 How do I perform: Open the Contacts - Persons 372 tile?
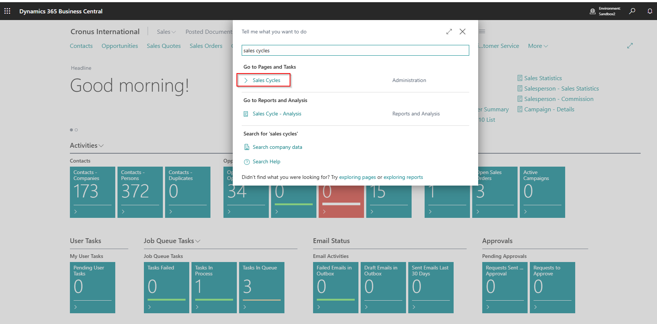[140, 192]
